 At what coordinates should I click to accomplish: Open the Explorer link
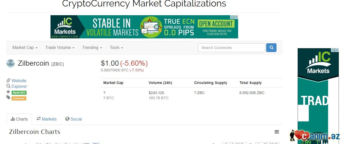[19, 86]
